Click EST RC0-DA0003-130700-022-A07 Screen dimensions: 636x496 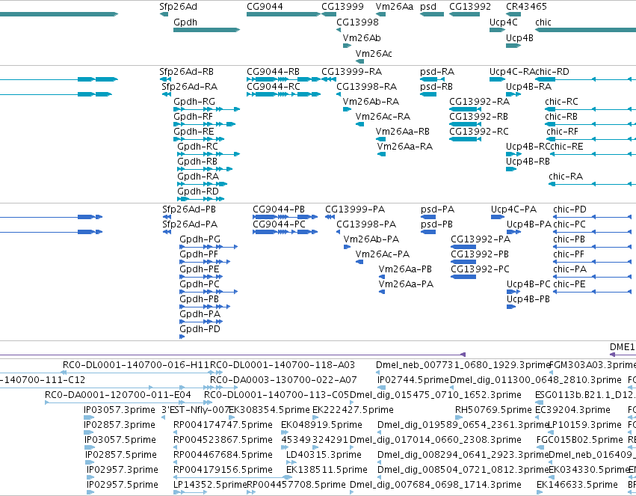coord(283,380)
